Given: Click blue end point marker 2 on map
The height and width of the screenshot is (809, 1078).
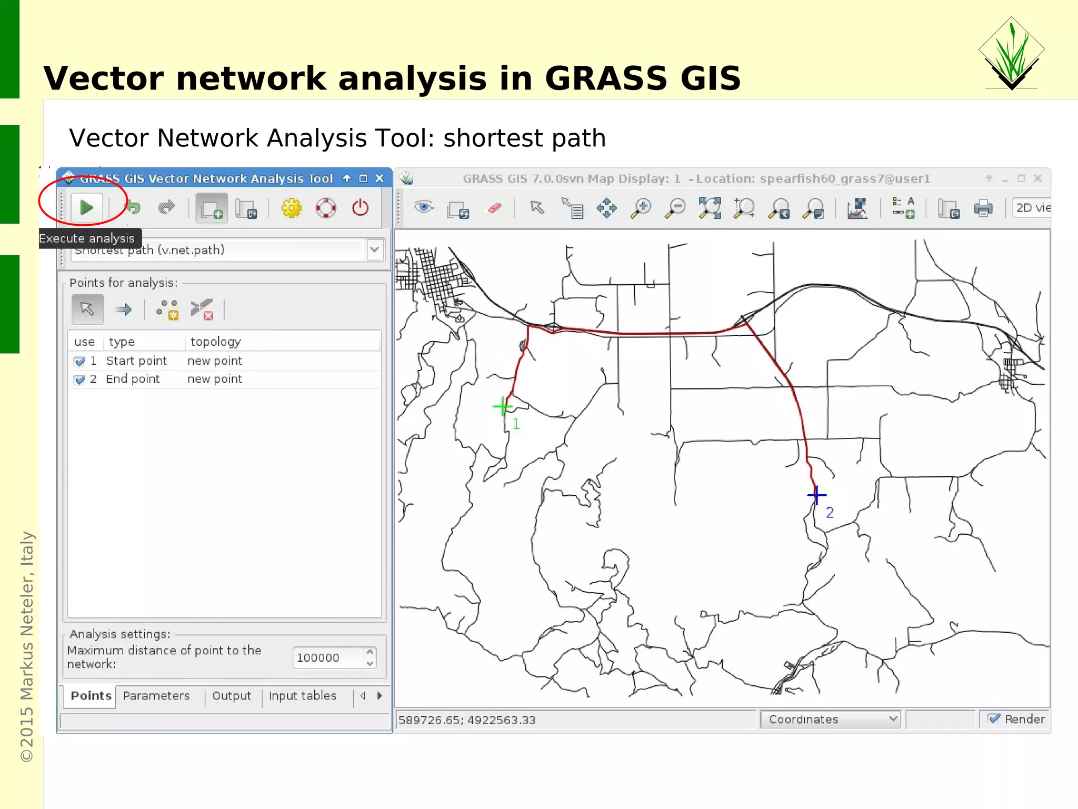Looking at the screenshot, I should click(x=816, y=495).
